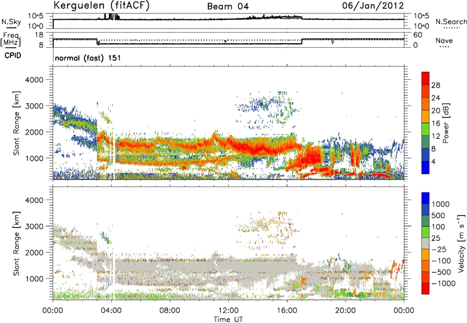Click the '-1000' Velocity colorbar tick
Screen dimensions: 467x323
(444, 283)
